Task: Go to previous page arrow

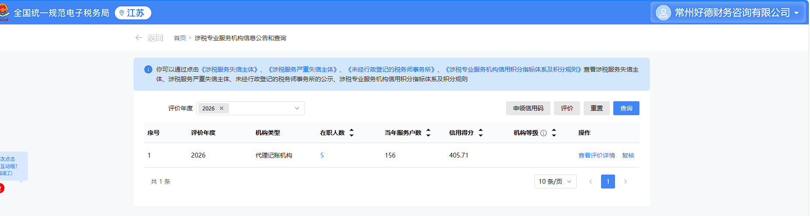Action: tap(591, 182)
